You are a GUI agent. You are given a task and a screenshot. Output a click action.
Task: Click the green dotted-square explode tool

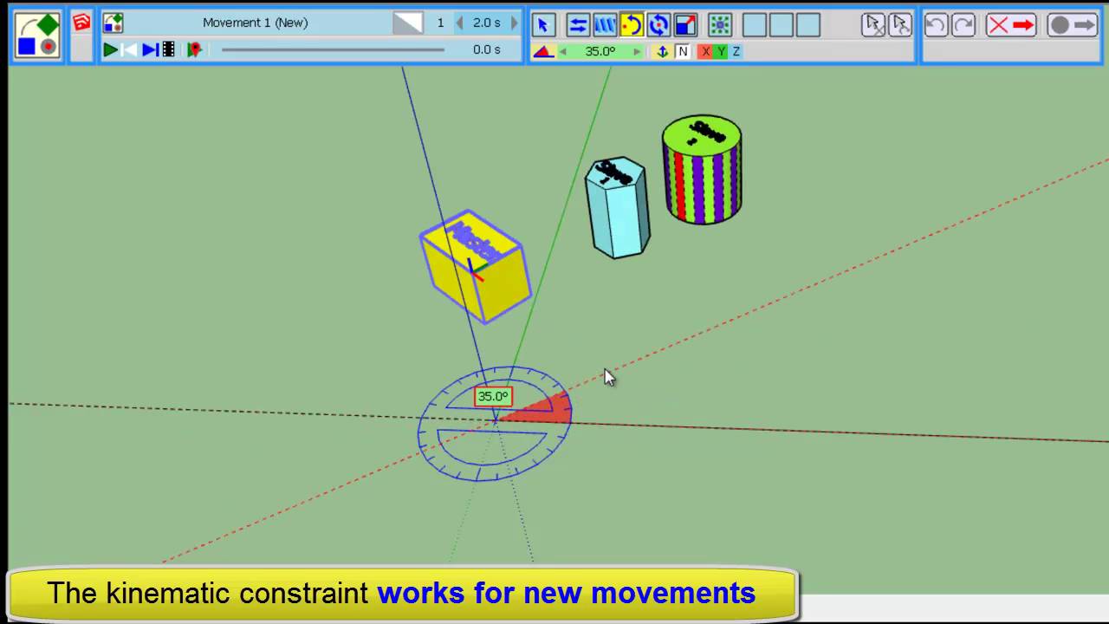720,24
